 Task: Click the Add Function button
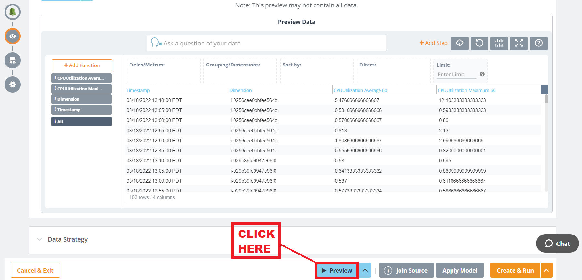tap(82, 65)
